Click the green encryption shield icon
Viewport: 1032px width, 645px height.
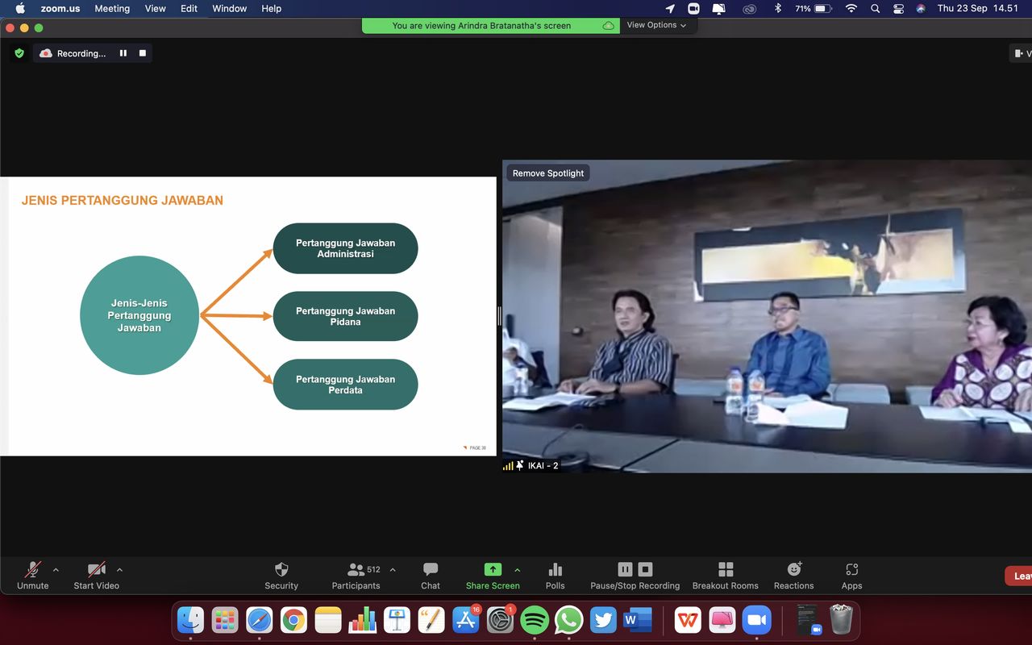(19, 53)
